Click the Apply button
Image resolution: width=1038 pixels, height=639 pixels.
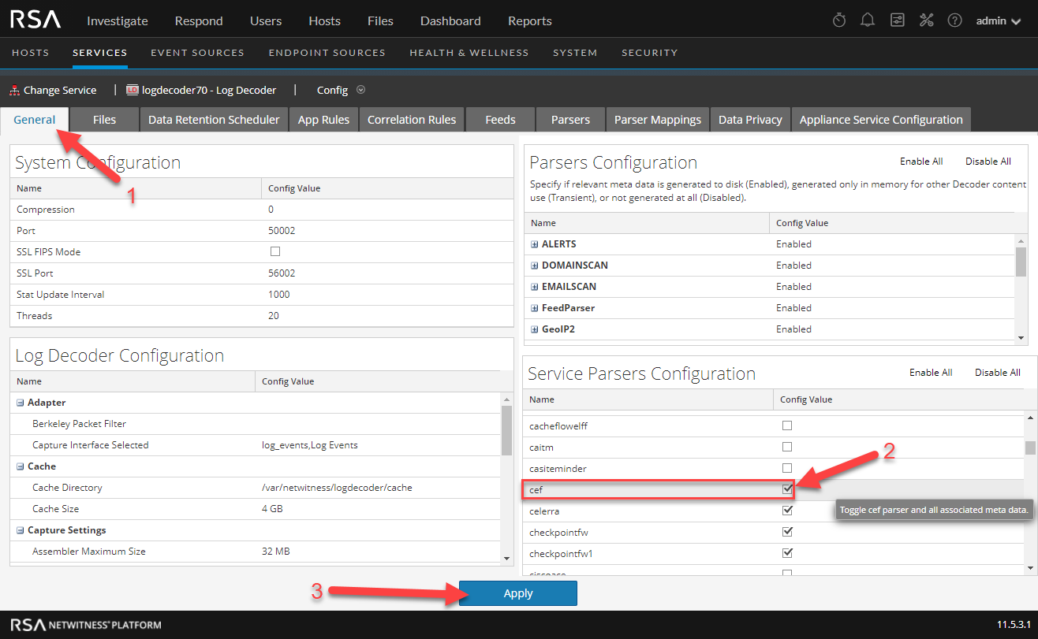[x=517, y=593]
